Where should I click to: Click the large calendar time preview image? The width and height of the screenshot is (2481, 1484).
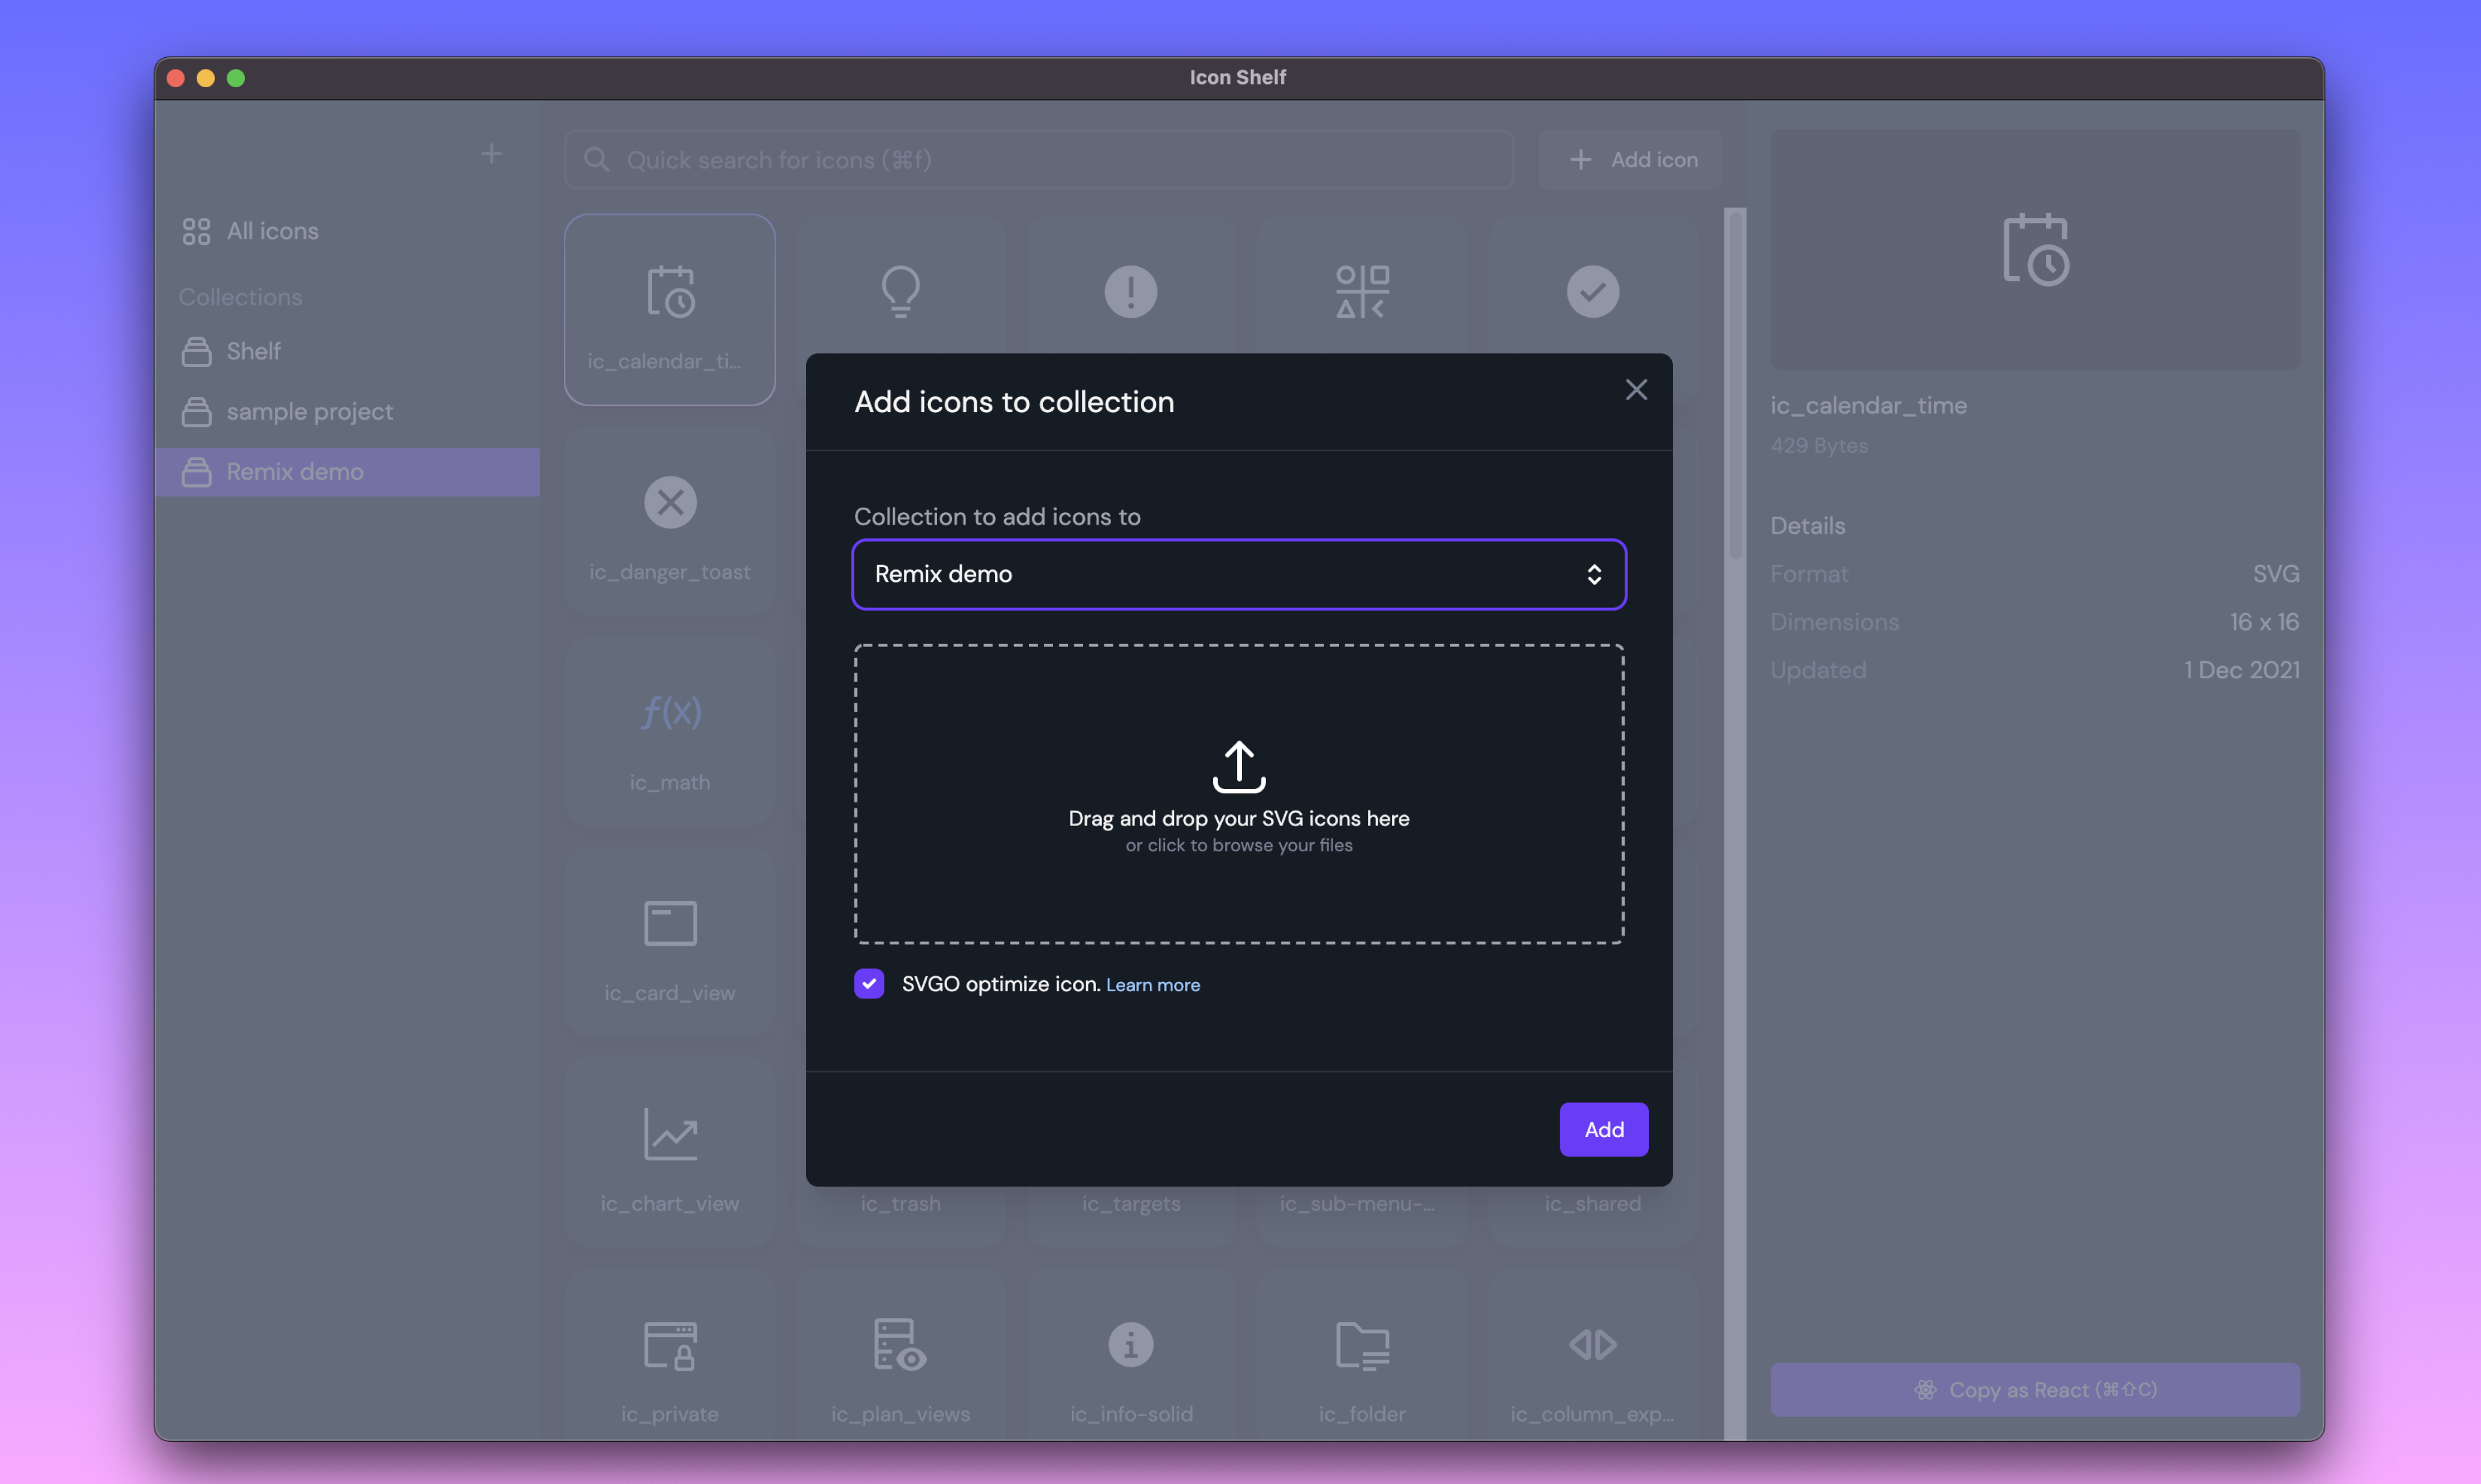point(2035,249)
